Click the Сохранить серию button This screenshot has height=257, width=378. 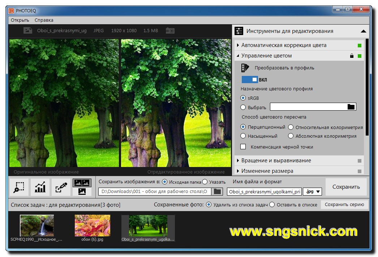click(x=344, y=205)
